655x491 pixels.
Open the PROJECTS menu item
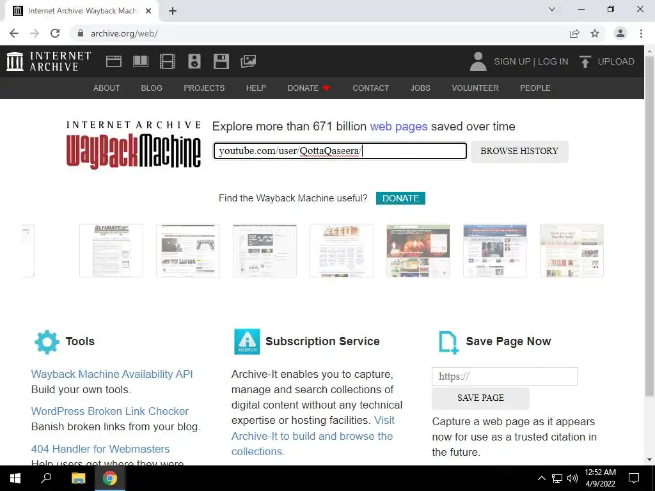tap(204, 88)
